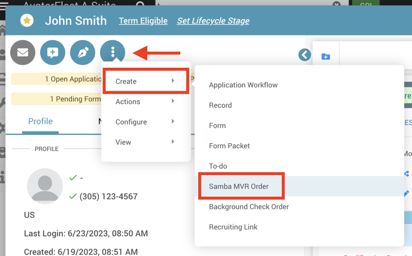Click the add comment plus icon
The height and width of the screenshot is (256, 412).
coord(53,53)
